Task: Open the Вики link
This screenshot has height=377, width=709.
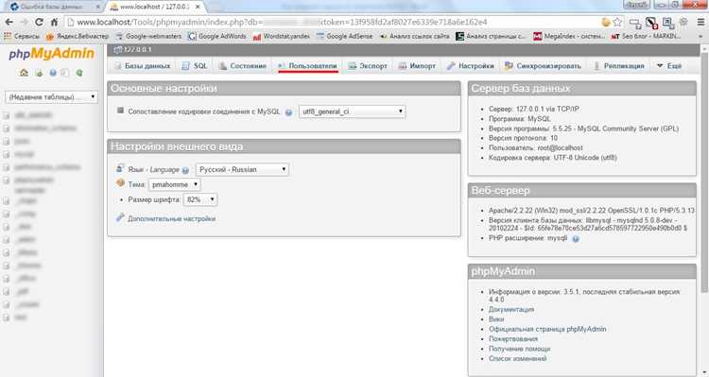Action: (x=496, y=319)
